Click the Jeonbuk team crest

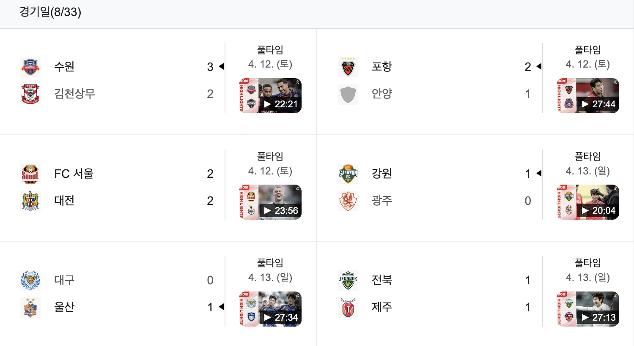(x=348, y=280)
